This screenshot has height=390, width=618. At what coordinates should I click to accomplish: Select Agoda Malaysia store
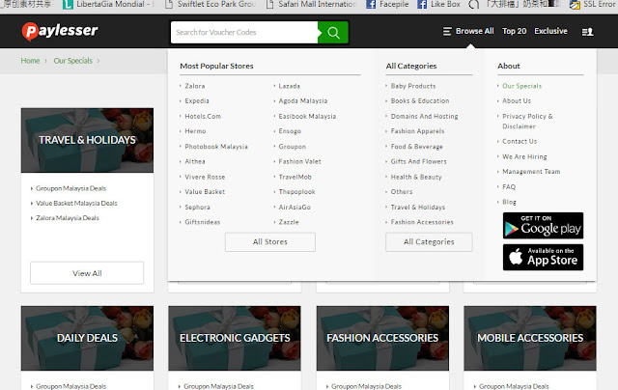[302, 100]
